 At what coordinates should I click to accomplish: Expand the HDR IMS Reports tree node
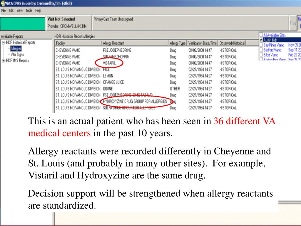pos(3,61)
